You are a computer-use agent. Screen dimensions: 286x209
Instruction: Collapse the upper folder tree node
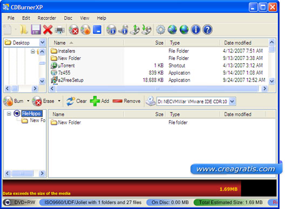pos(33,51)
